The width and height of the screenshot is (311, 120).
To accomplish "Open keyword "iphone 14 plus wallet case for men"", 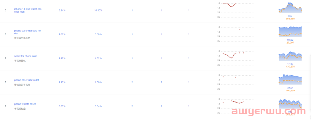I will coord(28,10).
